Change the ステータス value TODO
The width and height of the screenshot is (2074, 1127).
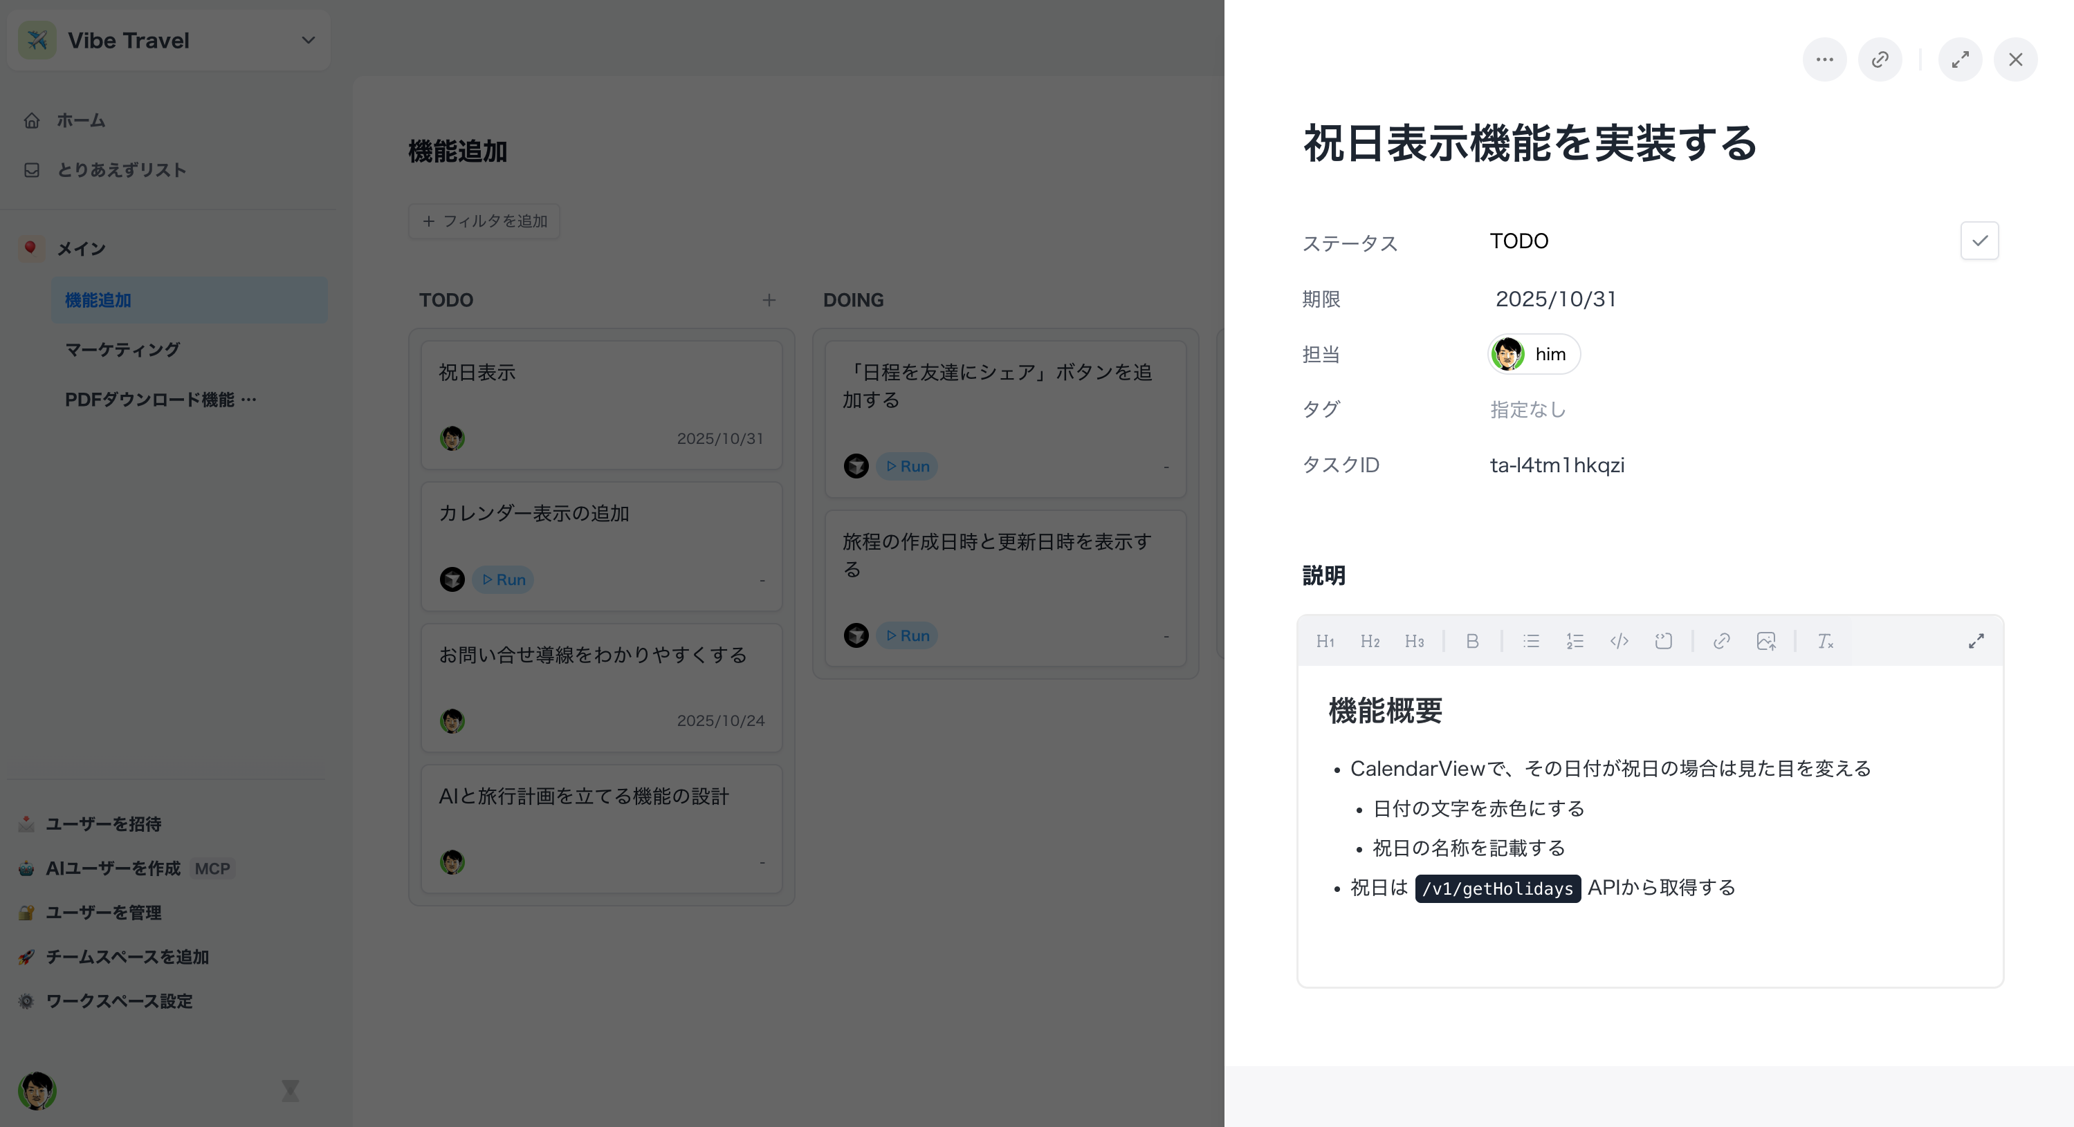click(1518, 241)
